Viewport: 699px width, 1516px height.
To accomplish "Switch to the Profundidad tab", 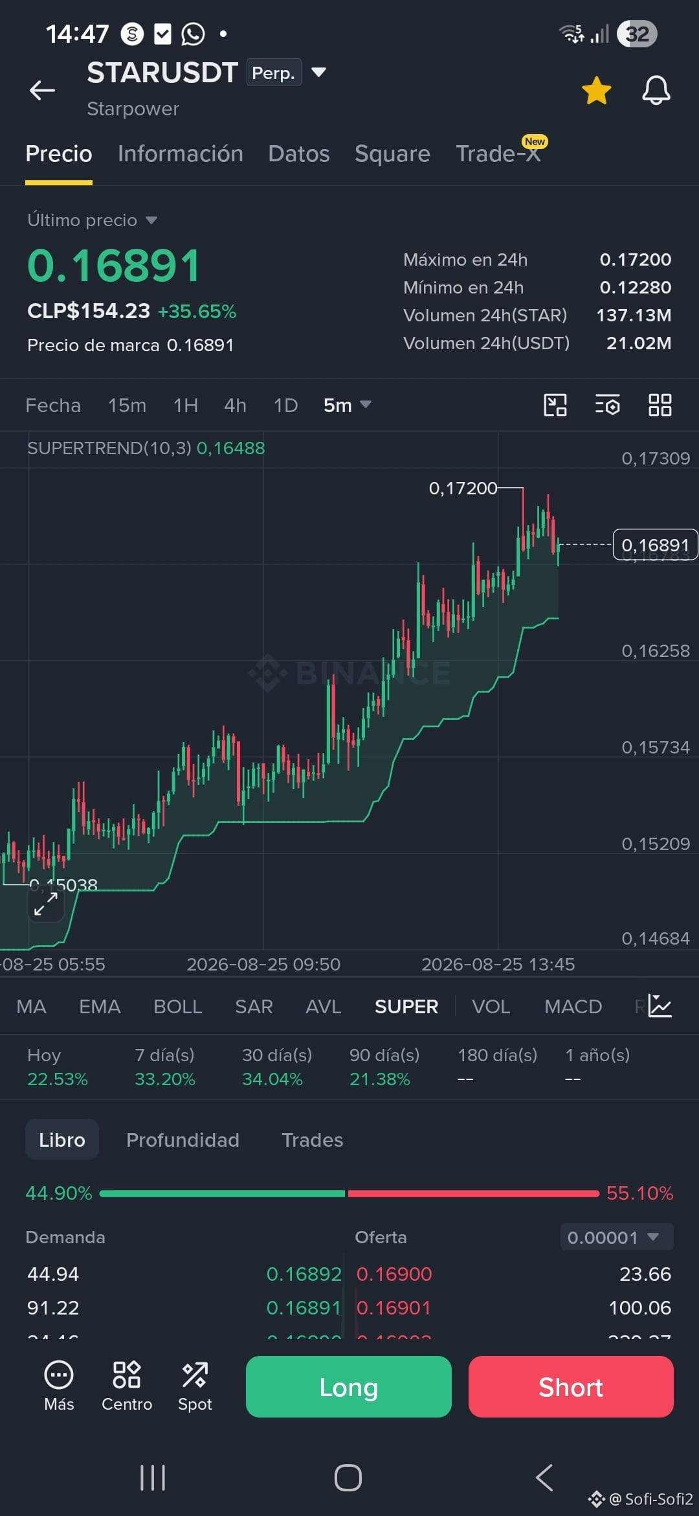I will 183,1140.
